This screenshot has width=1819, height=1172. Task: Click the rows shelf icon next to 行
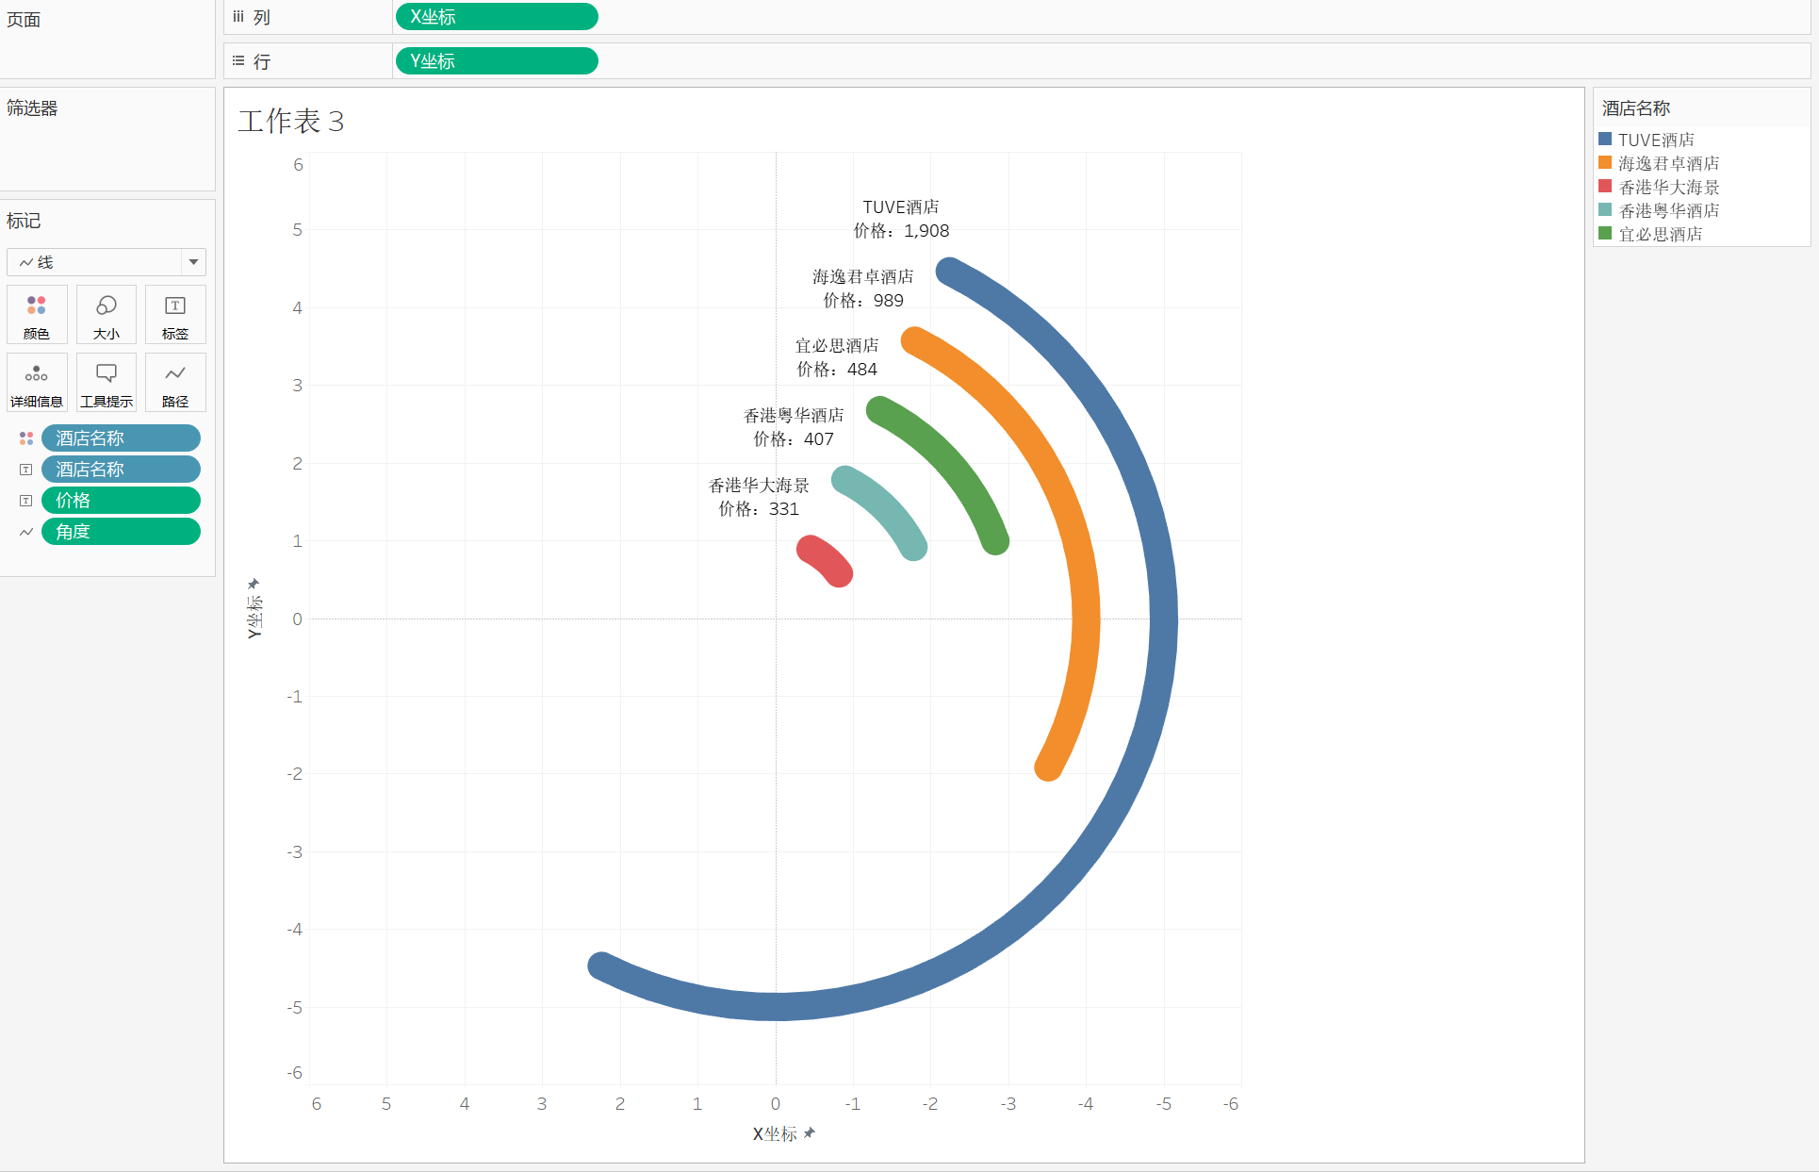pos(238,60)
